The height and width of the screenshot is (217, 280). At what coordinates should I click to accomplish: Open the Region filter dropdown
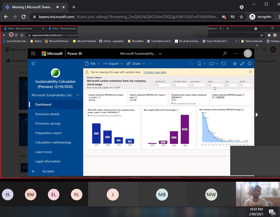tap(216, 85)
